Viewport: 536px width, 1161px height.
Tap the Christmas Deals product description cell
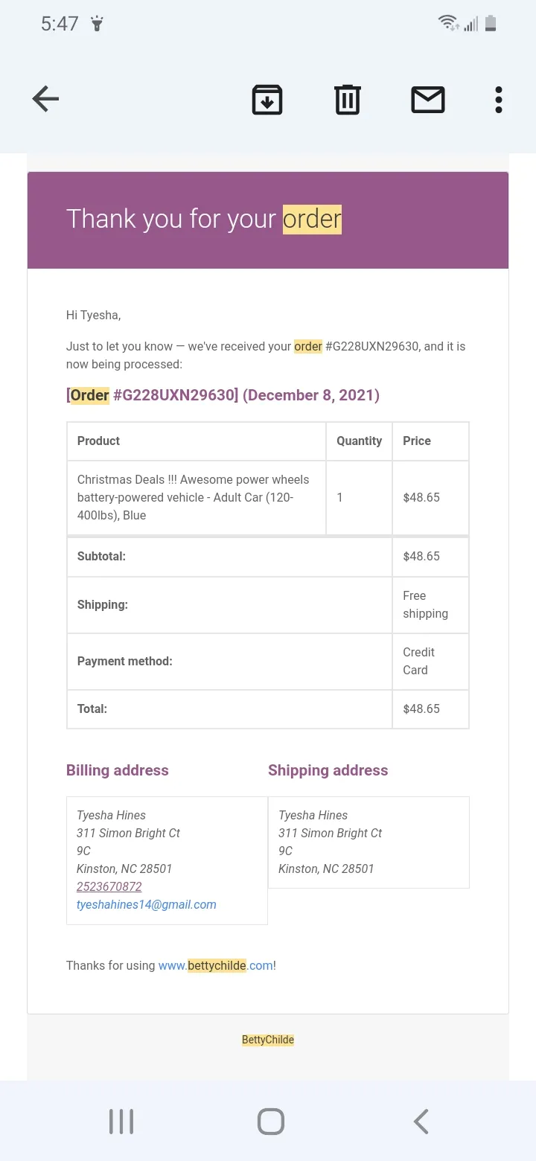point(197,497)
